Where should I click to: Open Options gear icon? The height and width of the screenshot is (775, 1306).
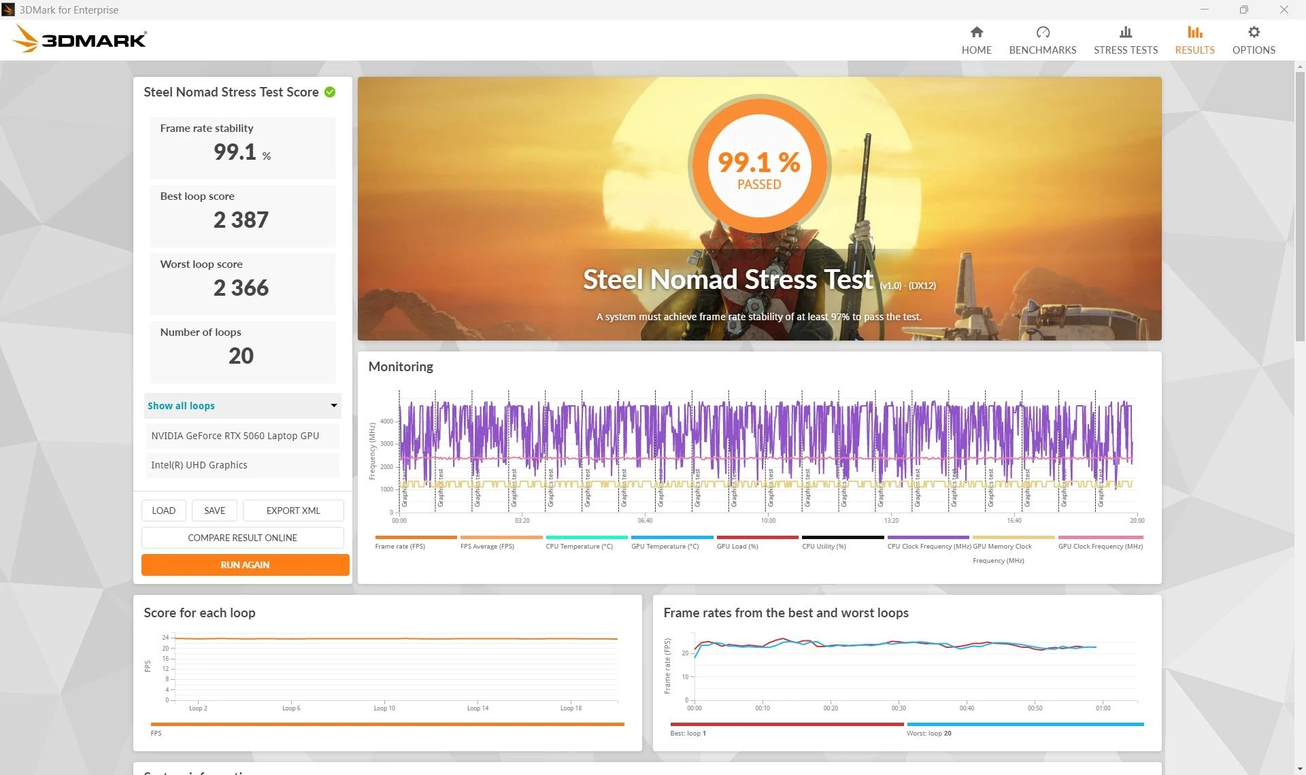(1253, 32)
